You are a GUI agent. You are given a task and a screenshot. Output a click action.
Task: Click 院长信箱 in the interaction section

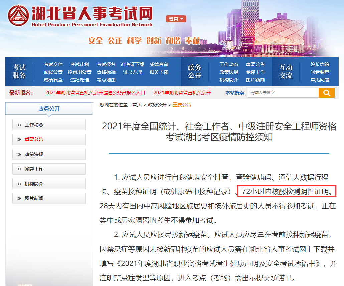coord(320,64)
